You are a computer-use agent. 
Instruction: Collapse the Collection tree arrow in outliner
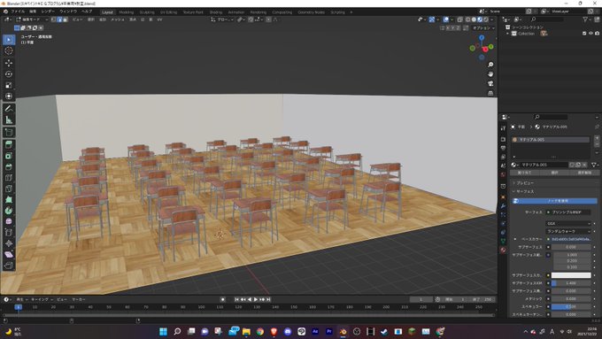point(507,34)
